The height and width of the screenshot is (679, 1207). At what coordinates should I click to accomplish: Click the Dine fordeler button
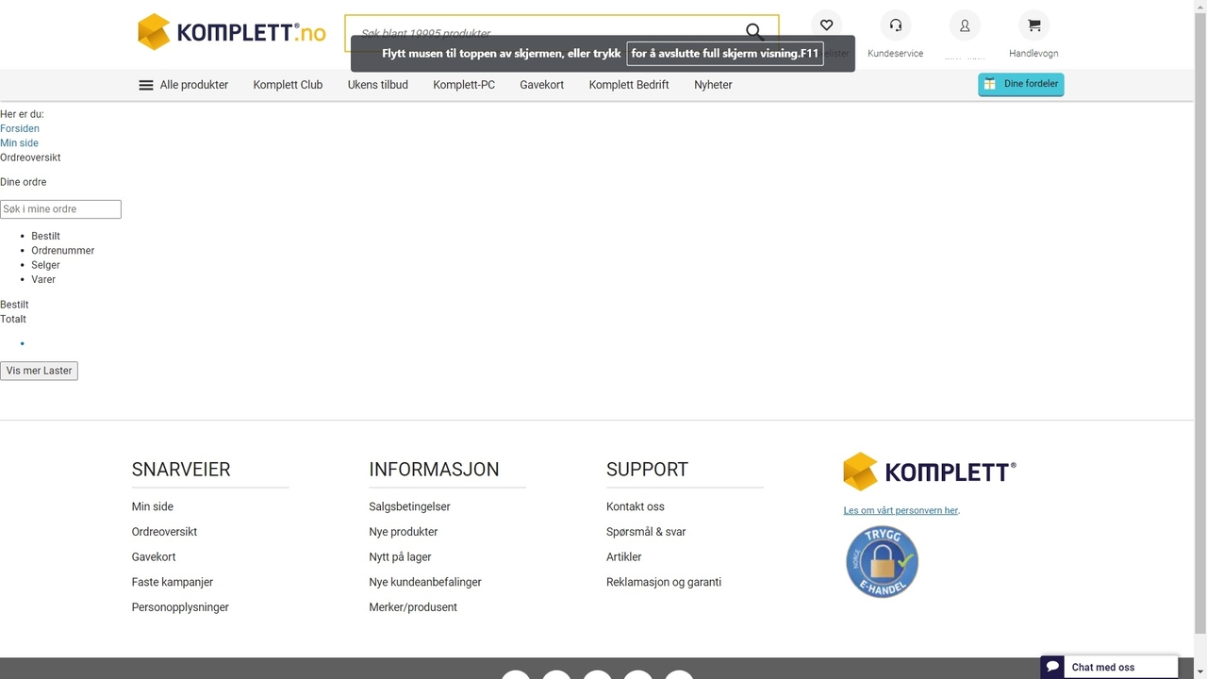1021,84
